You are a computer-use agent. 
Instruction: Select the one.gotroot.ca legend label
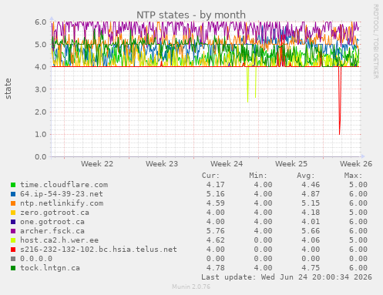click(52, 222)
